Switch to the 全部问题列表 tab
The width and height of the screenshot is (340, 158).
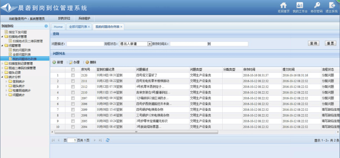tap(78, 27)
